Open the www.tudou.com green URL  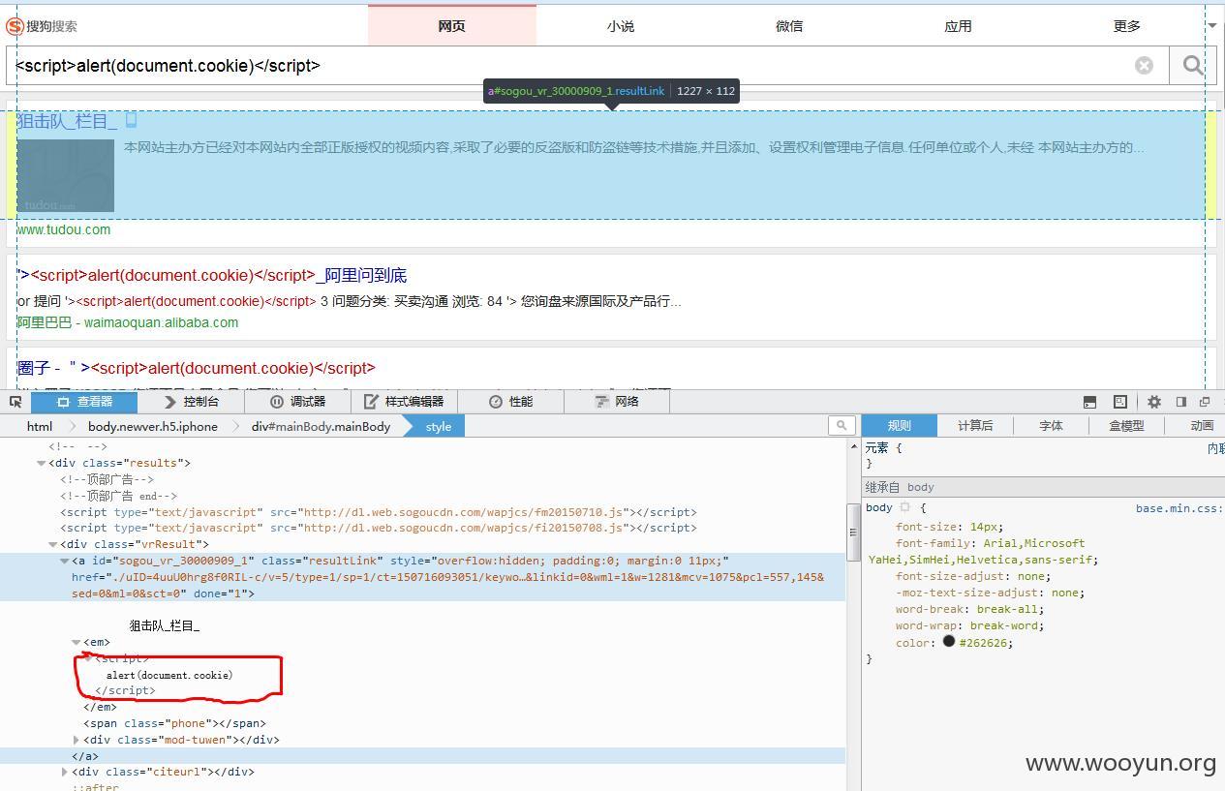point(64,229)
